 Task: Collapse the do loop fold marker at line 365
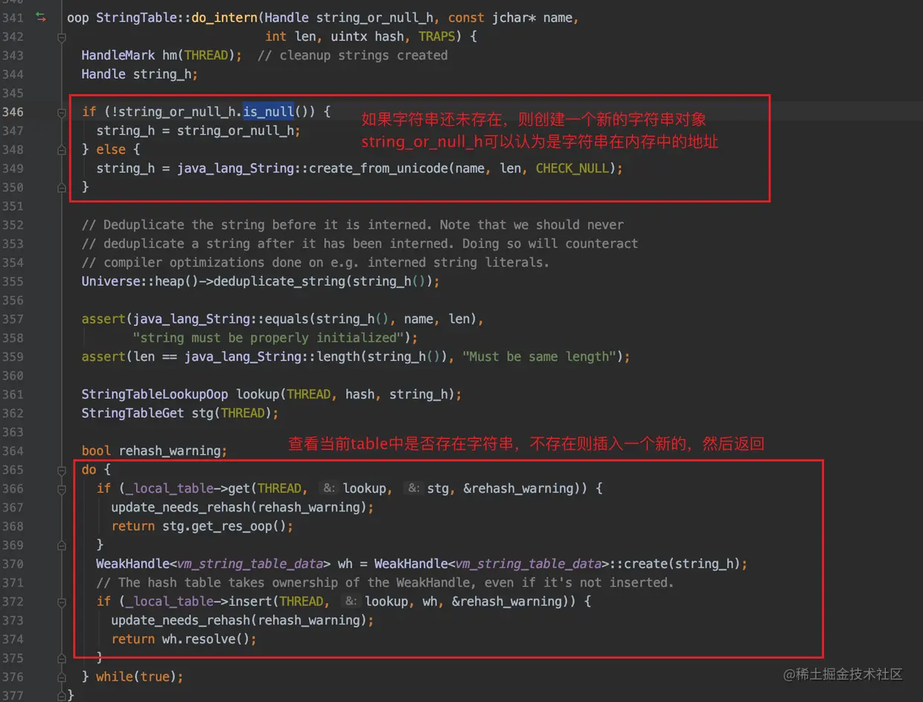[x=63, y=470]
